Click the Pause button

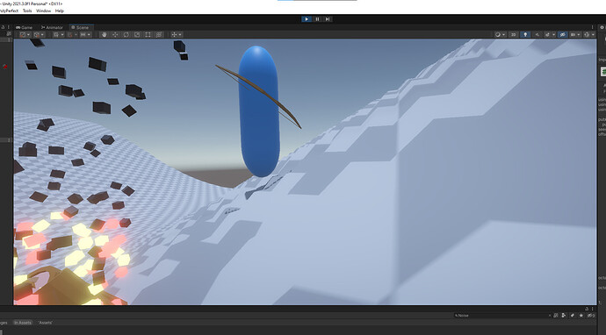tap(317, 19)
